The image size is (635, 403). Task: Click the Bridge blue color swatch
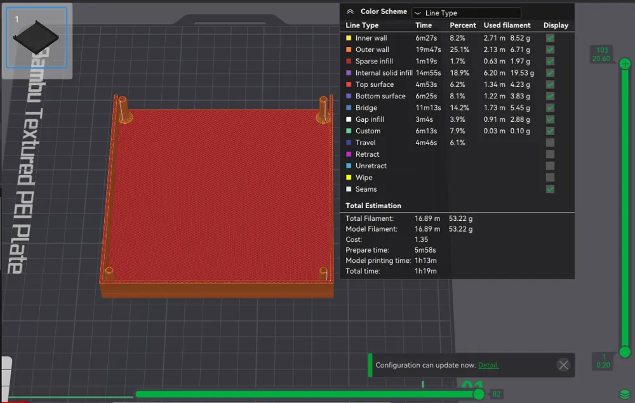click(349, 108)
